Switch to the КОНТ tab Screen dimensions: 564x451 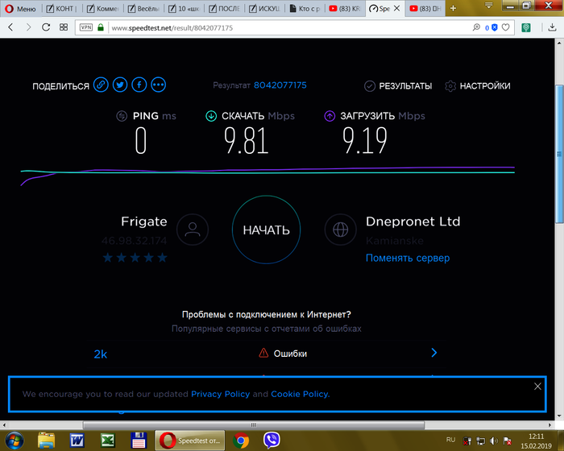61,9
